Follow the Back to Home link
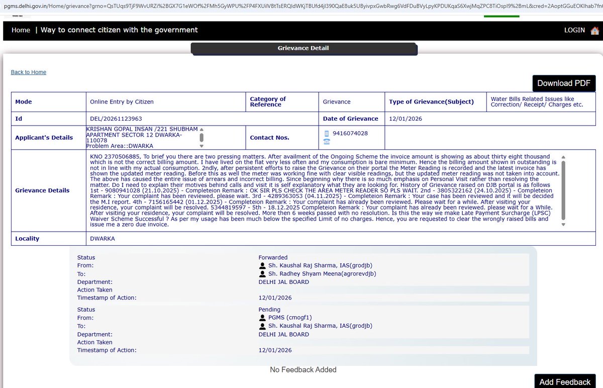The image size is (603, 388). 29,72
